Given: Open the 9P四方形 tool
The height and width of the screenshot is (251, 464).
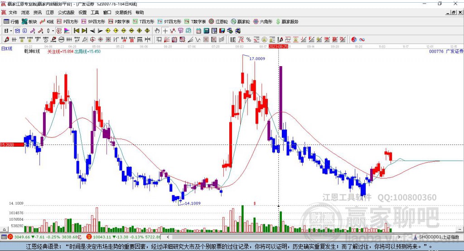Looking at the screenshot, I should [x=93, y=22].
